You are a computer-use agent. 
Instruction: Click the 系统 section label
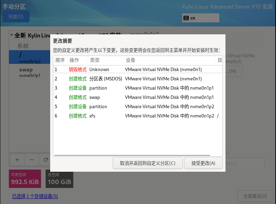tap(23, 46)
